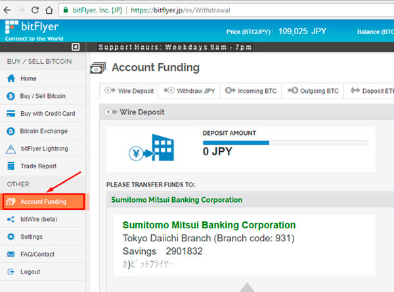
Task: Collapse the sidebar with the arrow toggle
Action: pyautogui.click(x=76, y=47)
